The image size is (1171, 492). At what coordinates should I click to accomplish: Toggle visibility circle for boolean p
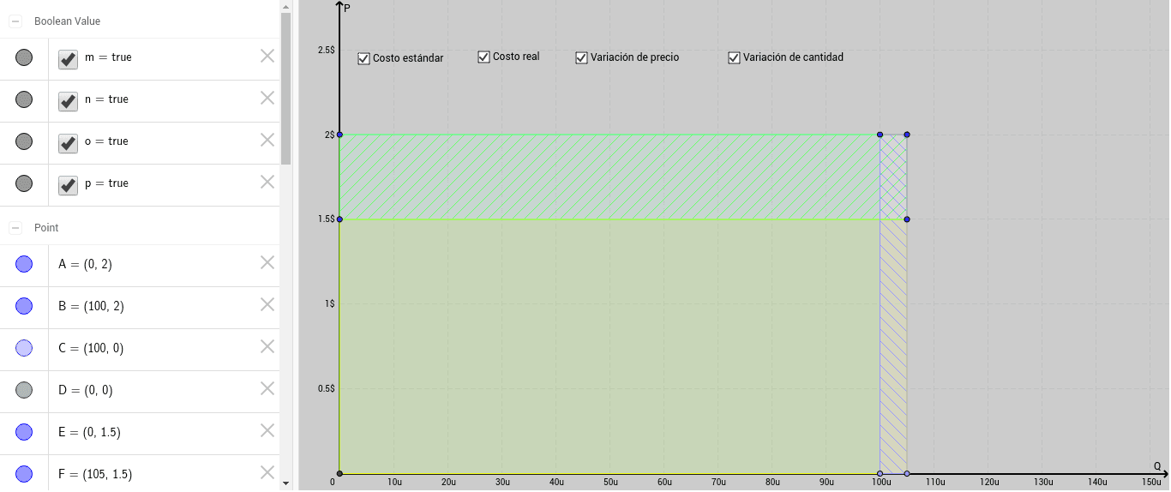coord(24,183)
